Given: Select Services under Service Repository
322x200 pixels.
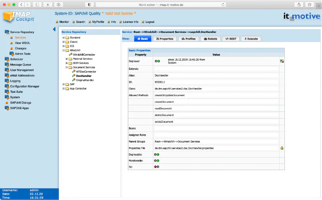Looking at the screenshot, I should point(20,37).
